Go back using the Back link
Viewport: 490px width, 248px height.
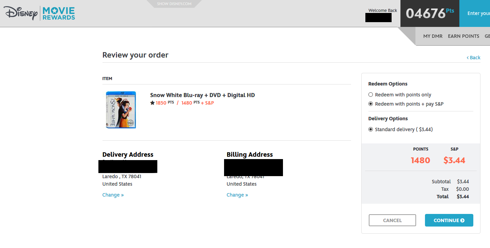[x=474, y=58]
